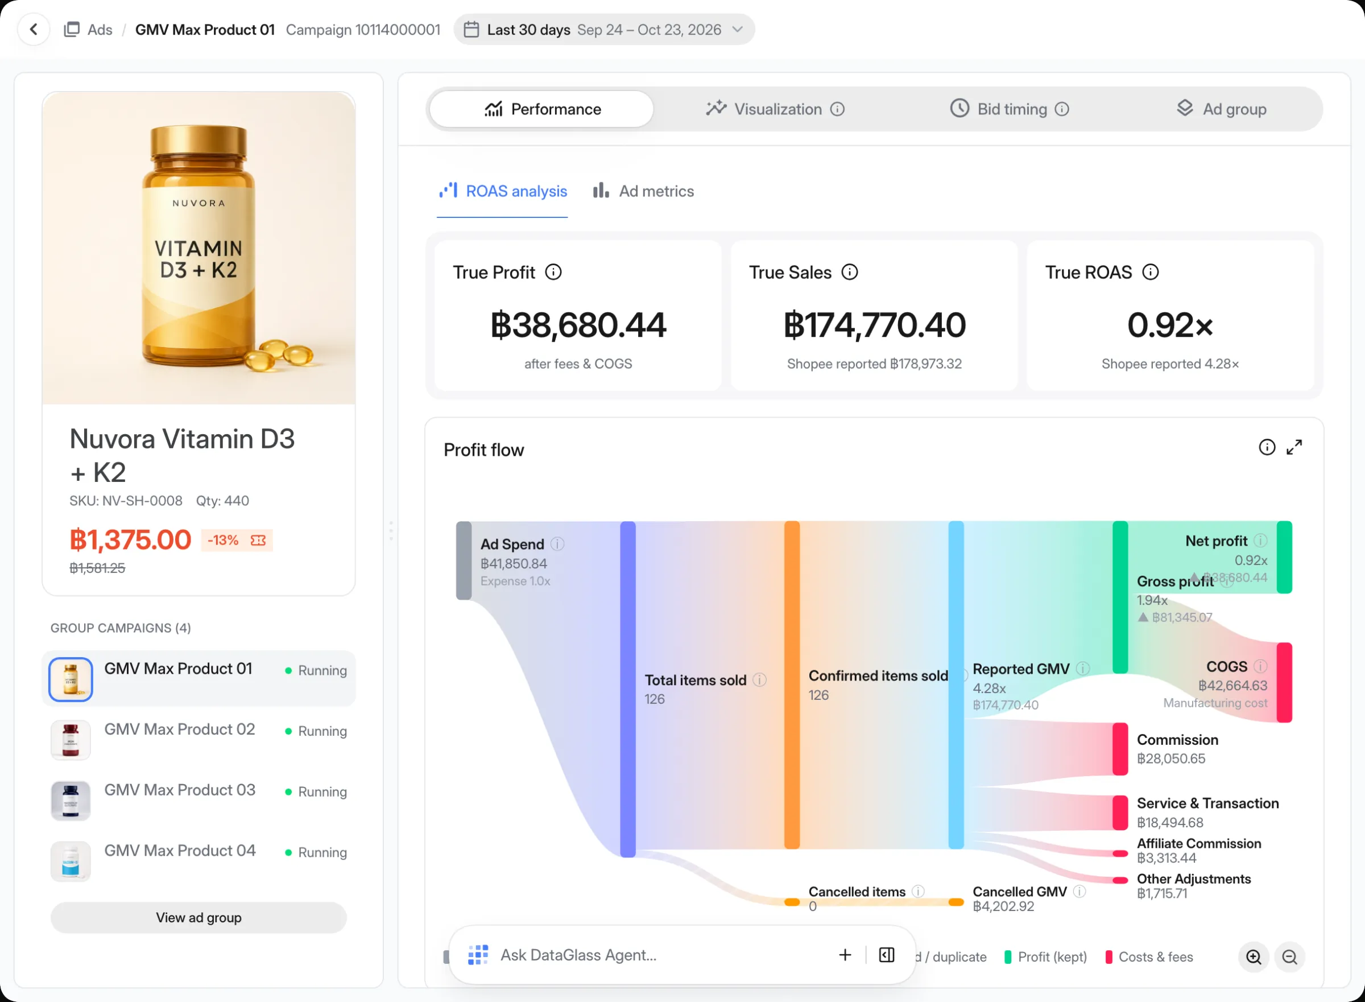Click the Ad Spend info icon
Viewport: 1365px width, 1002px height.
click(x=557, y=544)
